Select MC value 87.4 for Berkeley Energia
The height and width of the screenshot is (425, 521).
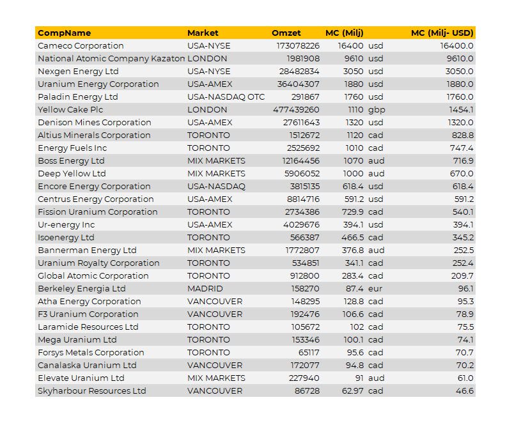point(355,289)
